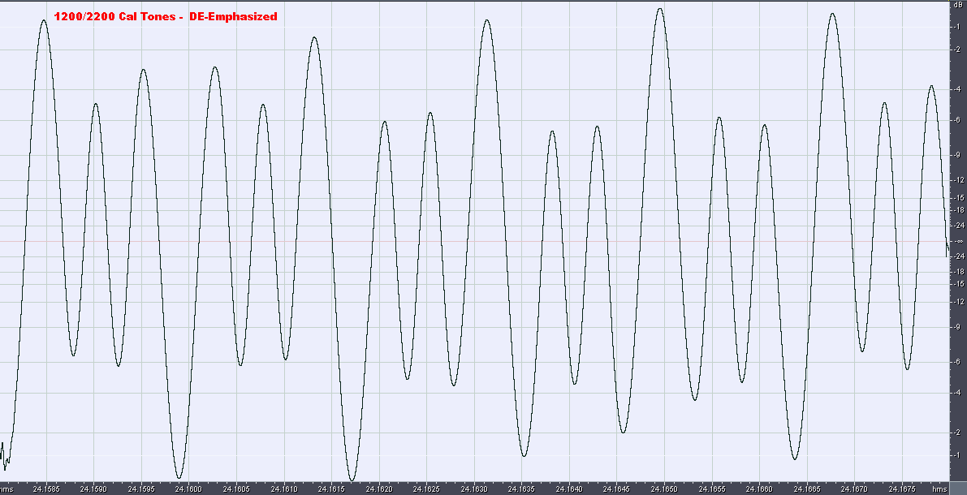The image size is (967, 495).
Task: Click the 24.1635 time ruler label
Action: pyautogui.click(x=522, y=489)
